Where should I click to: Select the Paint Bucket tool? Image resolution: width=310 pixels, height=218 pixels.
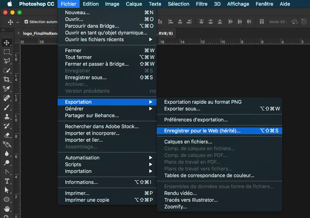click(7, 145)
